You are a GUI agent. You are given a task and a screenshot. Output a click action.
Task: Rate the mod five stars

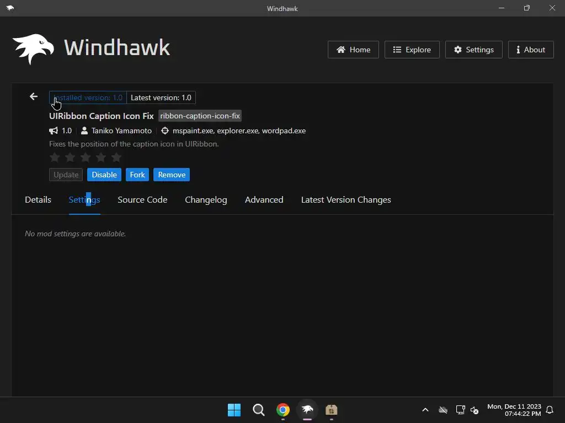coord(116,157)
